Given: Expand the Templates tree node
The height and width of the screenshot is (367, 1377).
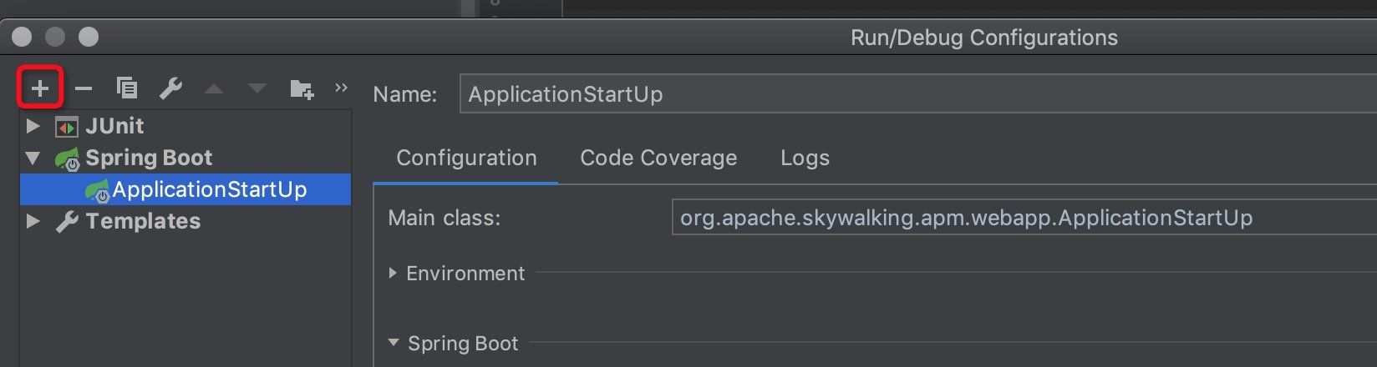Looking at the screenshot, I should coord(33,221).
